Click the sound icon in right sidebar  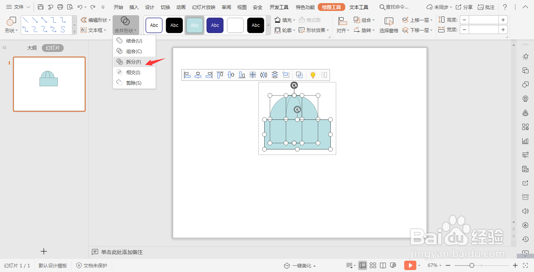pos(525,211)
